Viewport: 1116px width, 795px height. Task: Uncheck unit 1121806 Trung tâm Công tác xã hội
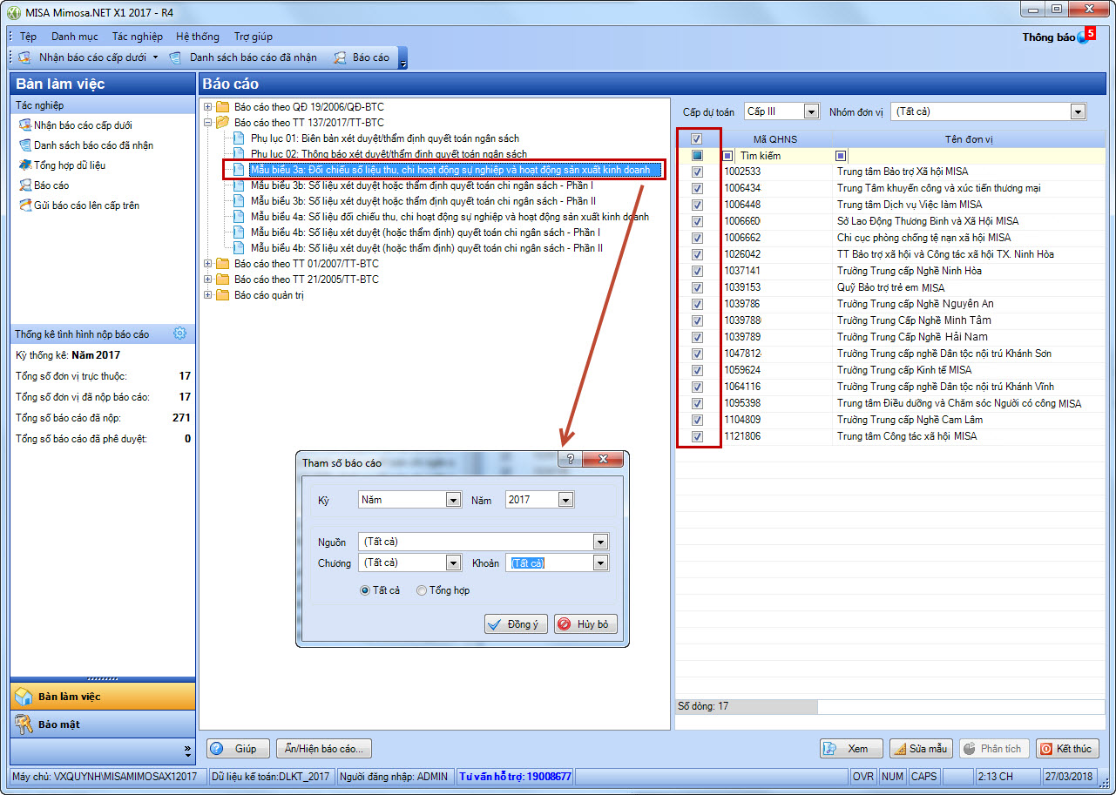[697, 436]
